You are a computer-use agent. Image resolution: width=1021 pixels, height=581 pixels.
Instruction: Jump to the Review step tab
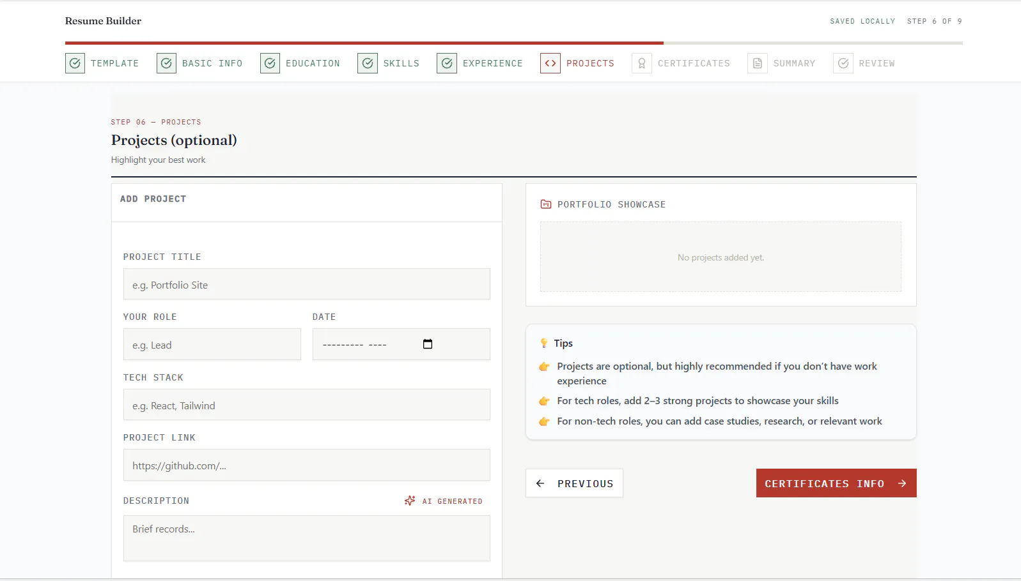click(x=864, y=63)
